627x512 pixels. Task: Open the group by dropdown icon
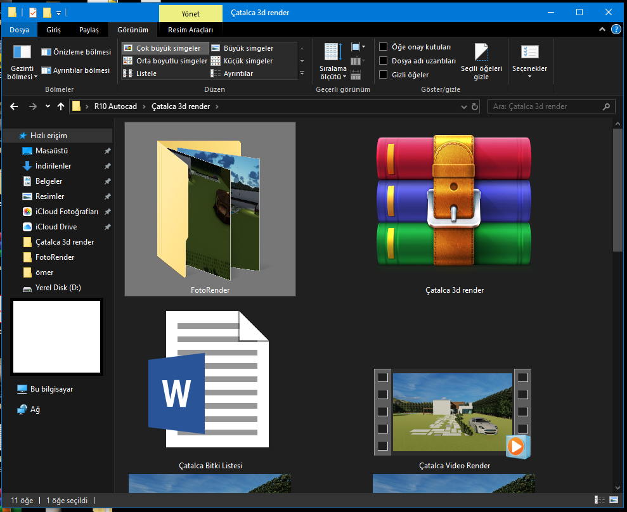coord(358,47)
